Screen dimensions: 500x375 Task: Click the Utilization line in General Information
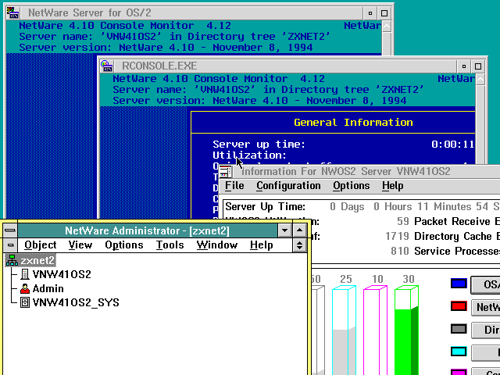249,155
